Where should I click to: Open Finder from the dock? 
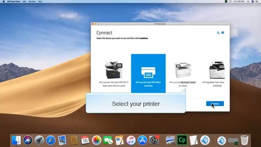tap(16, 140)
